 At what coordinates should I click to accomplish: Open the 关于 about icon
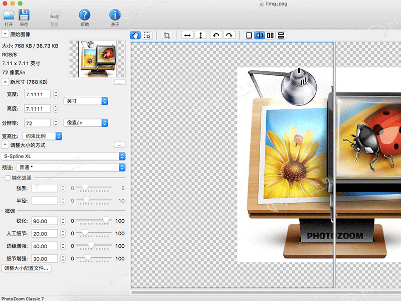point(115,18)
